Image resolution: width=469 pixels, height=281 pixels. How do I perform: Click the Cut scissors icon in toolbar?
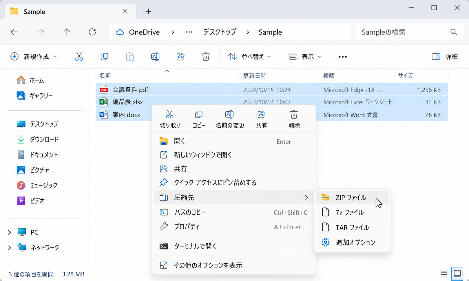tap(79, 56)
